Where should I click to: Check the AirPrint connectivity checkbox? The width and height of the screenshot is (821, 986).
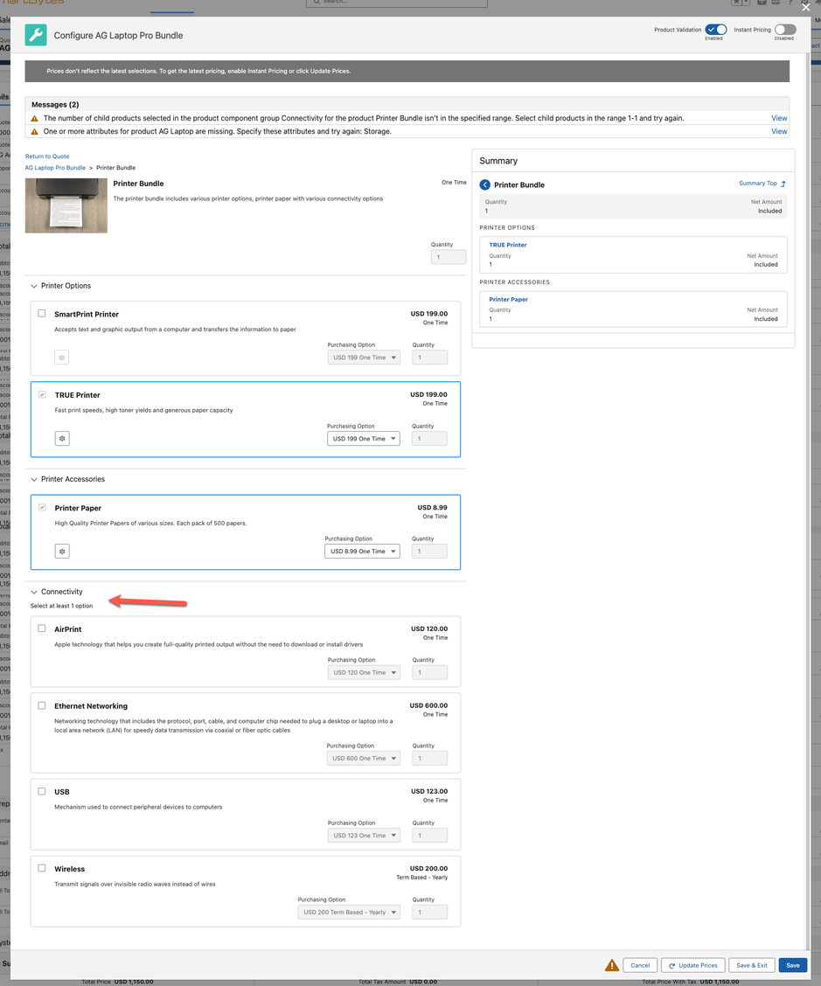point(40,628)
